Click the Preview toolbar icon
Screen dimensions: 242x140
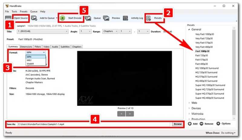[106, 18]
